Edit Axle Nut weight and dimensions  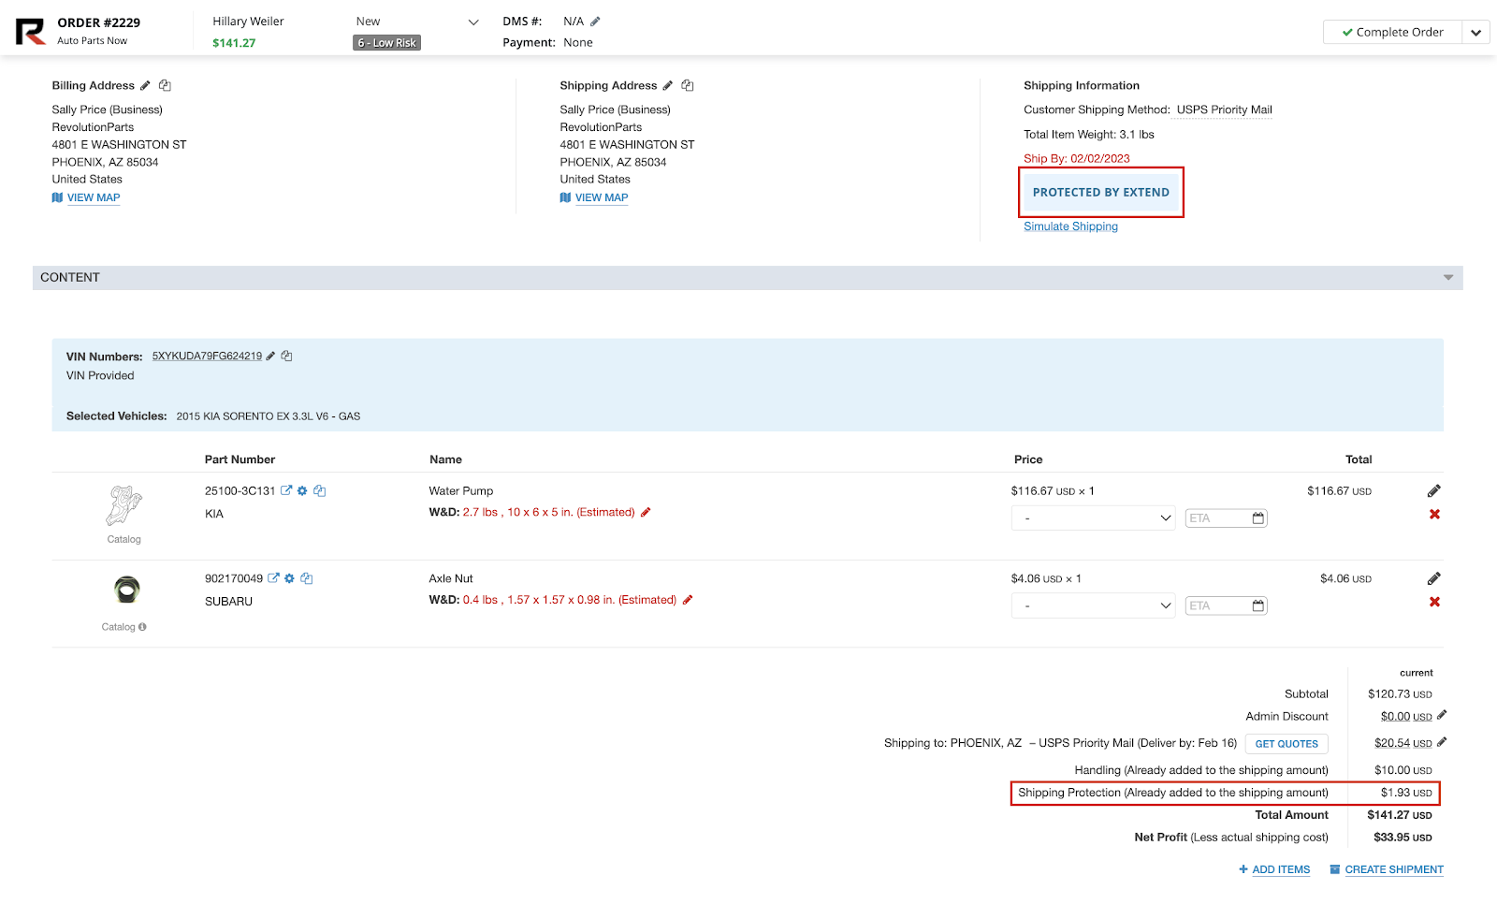pos(688,600)
